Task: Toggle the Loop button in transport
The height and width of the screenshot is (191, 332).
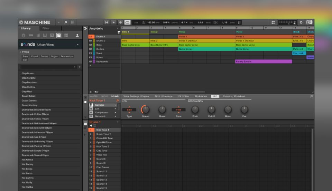Action: (127, 22)
